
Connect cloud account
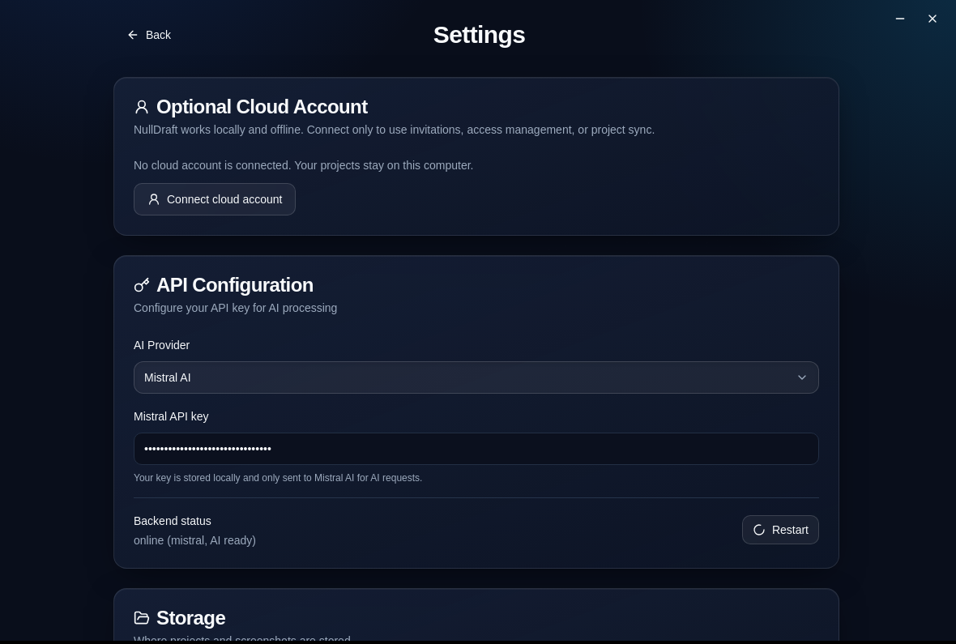pyautogui.click(x=215, y=199)
